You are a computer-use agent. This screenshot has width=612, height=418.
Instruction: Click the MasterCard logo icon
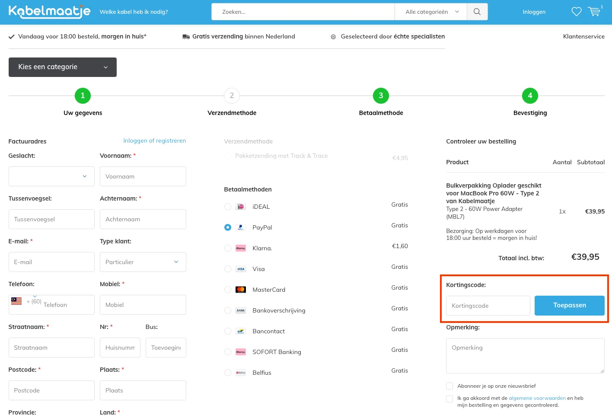click(x=241, y=290)
